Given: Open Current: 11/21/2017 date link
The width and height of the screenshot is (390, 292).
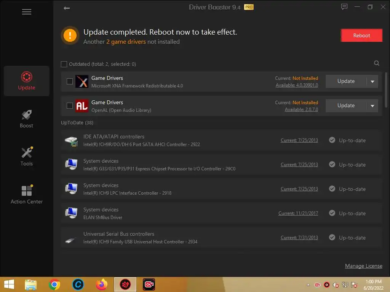Looking at the screenshot, I should click(x=298, y=213).
